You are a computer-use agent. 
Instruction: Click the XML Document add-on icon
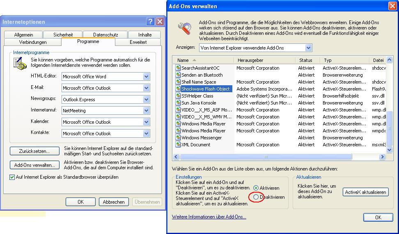(x=178, y=145)
